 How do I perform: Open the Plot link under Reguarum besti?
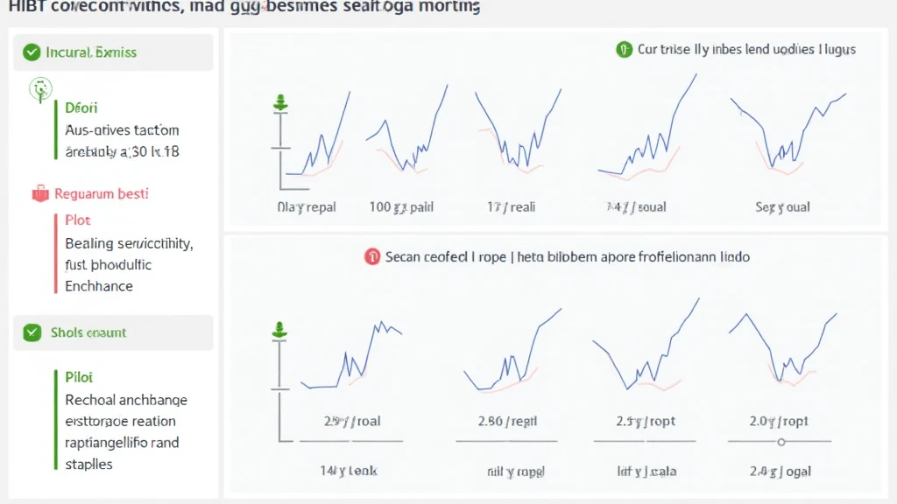[78, 220]
